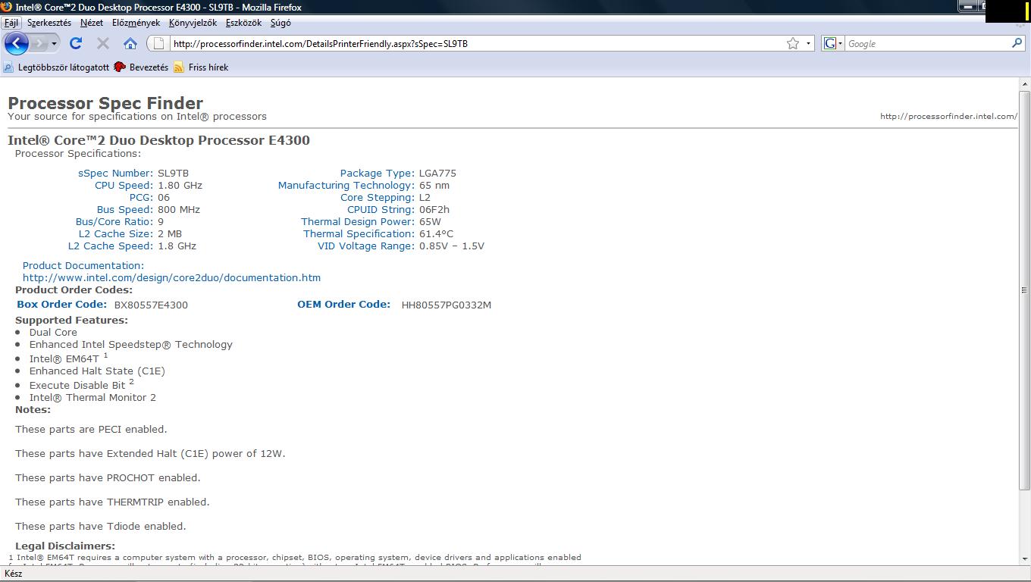Reload the page with the Reload icon

[76, 43]
